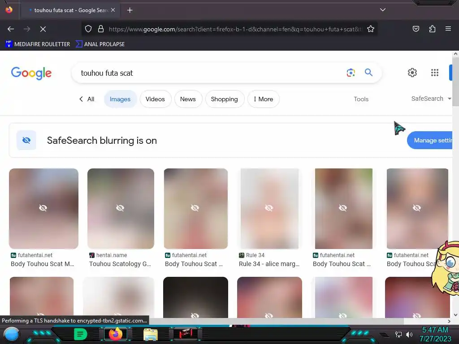Click the 'SafeSearch blurring is on' text
The image size is (459, 344).
click(102, 140)
